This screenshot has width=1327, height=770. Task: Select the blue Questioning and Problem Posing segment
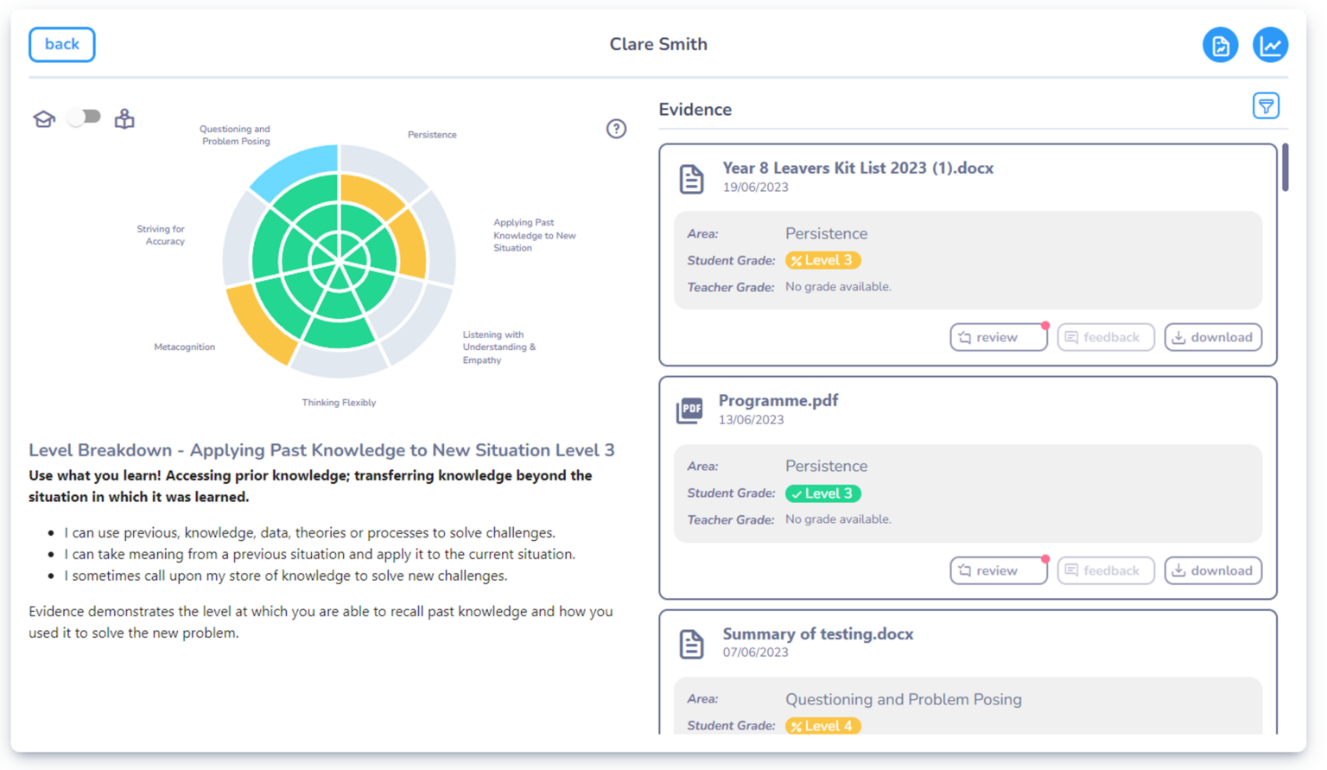tap(298, 169)
